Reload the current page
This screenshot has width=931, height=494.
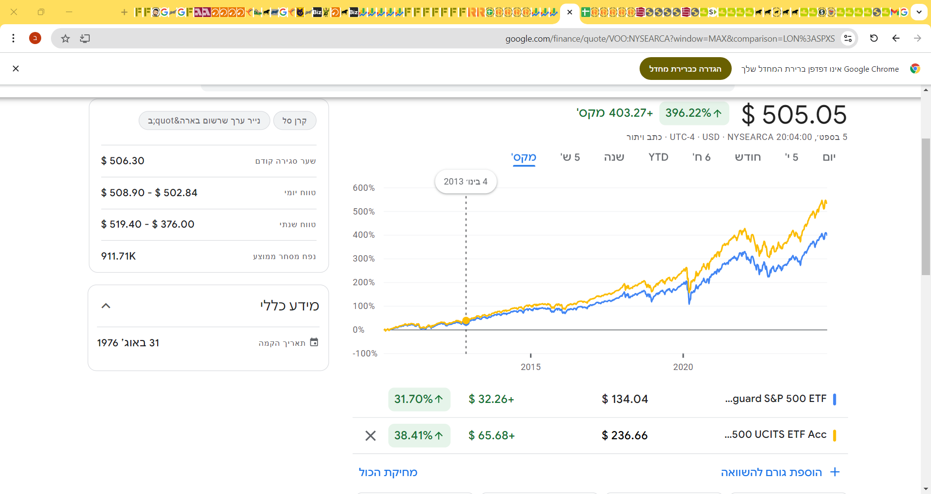(x=874, y=38)
